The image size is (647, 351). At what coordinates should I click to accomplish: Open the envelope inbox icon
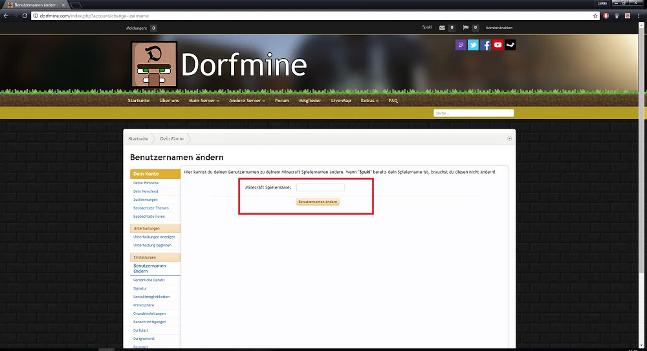(x=442, y=28)
